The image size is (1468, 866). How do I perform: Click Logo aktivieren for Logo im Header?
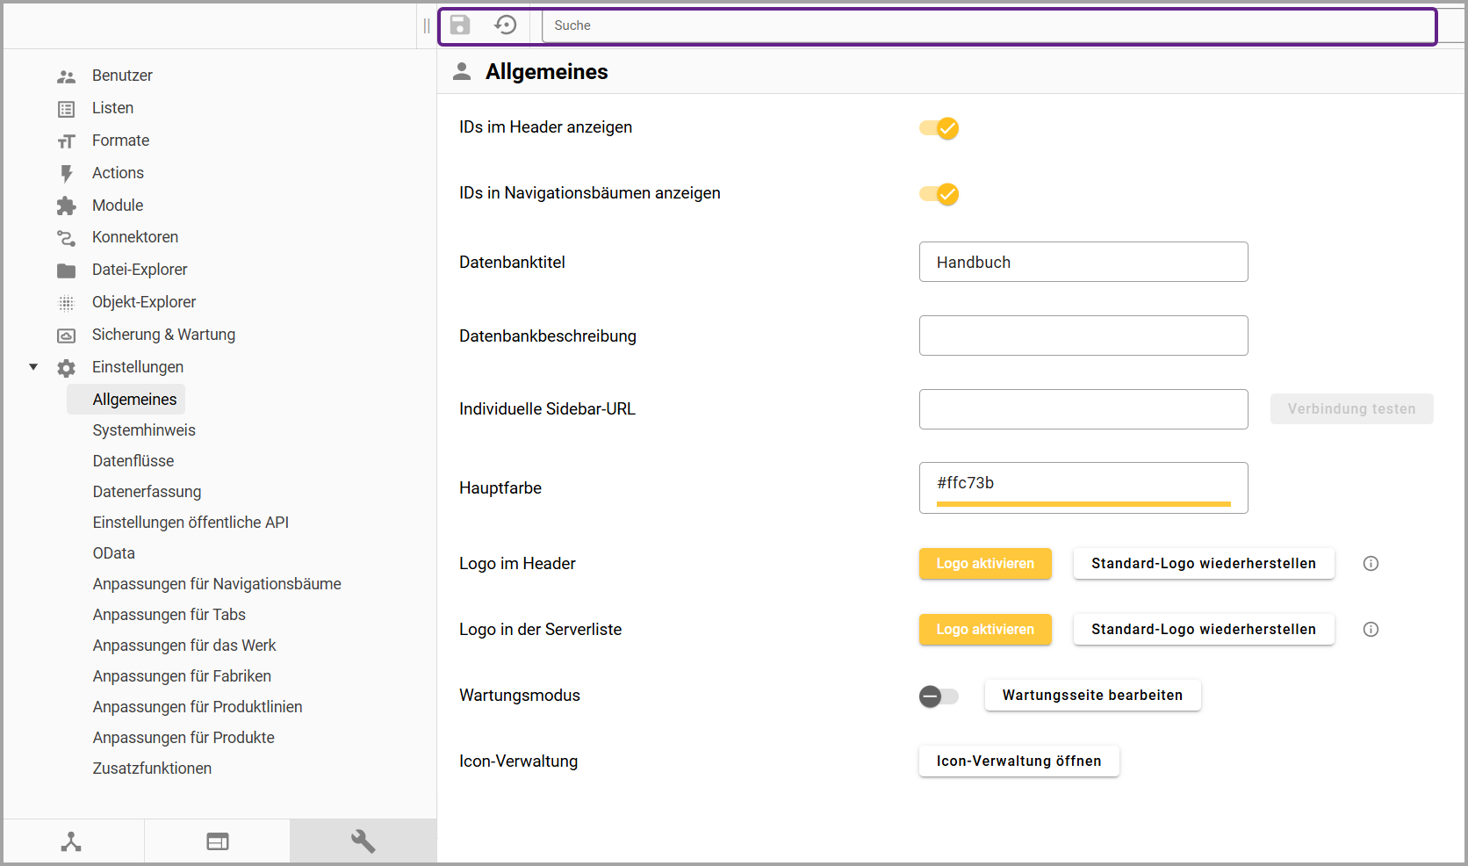pos(985,564)
